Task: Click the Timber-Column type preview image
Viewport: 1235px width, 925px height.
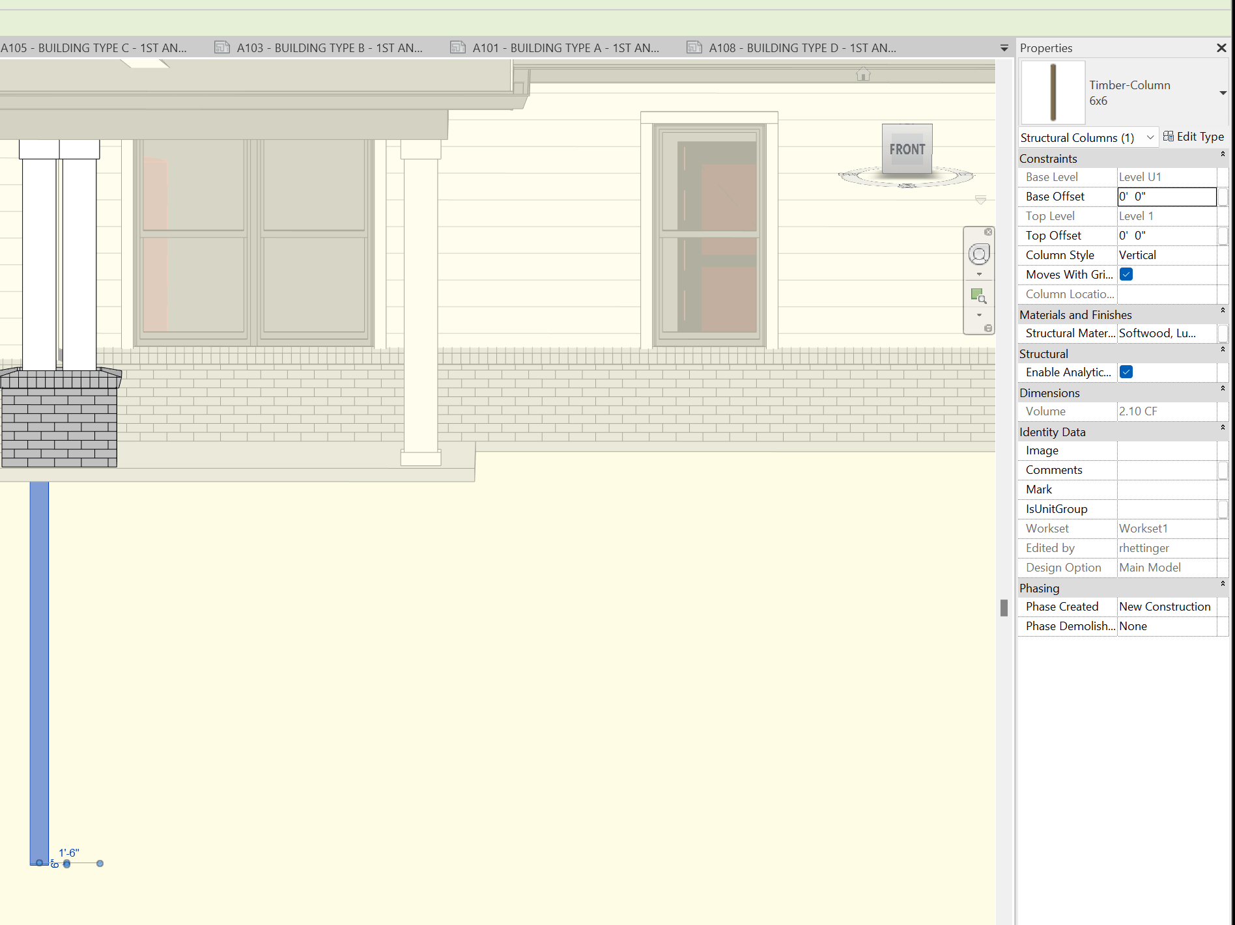Action: coord(1052,92)
